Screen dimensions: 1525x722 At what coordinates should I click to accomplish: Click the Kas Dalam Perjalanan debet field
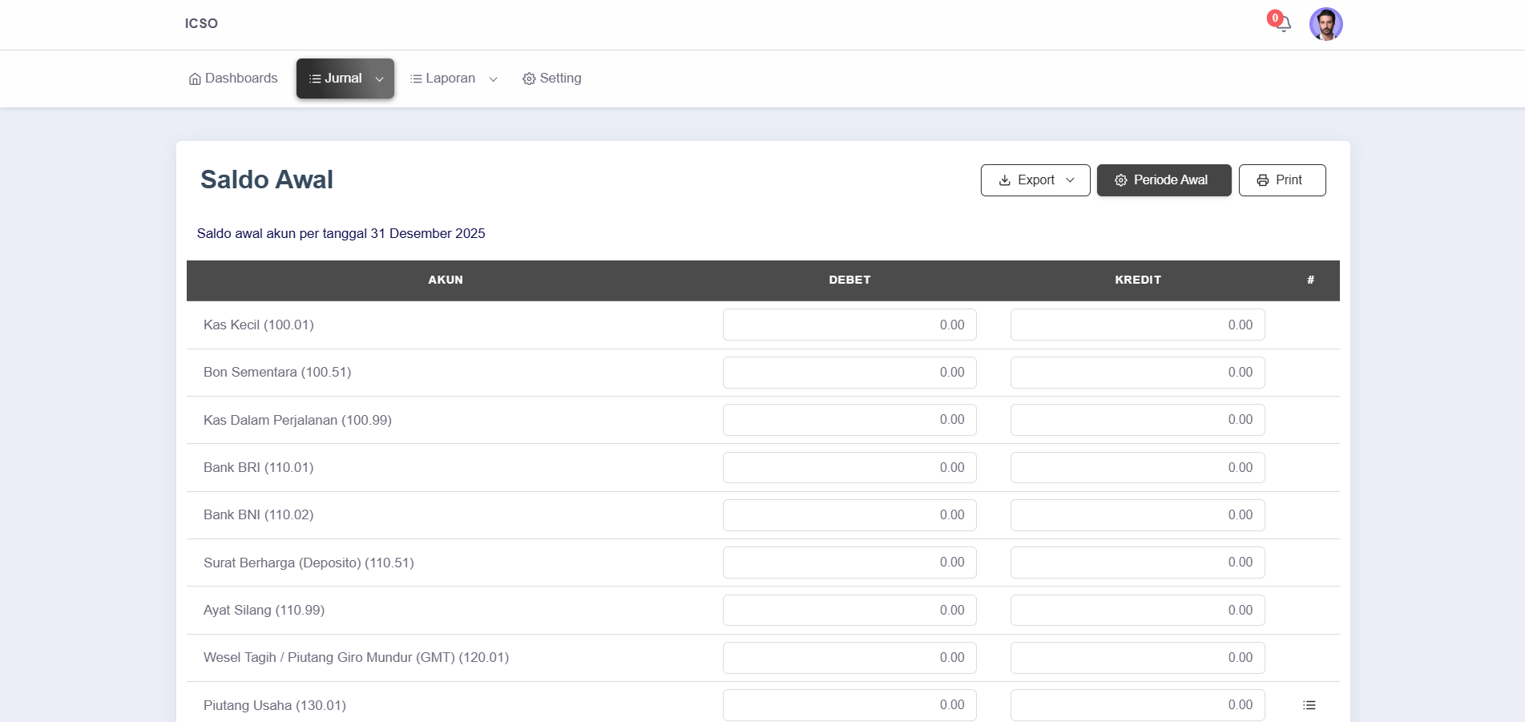pos(849,420)
